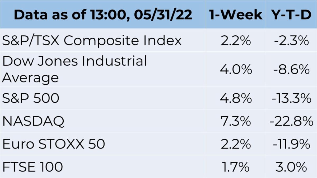The width and height of the screenshot is (317, 178).
Task: Select the 1-Week column header
Action: click(x=236, y=15)
